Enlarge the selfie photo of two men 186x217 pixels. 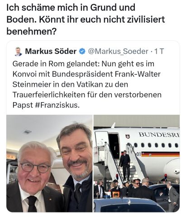click(x=49, y=164)
